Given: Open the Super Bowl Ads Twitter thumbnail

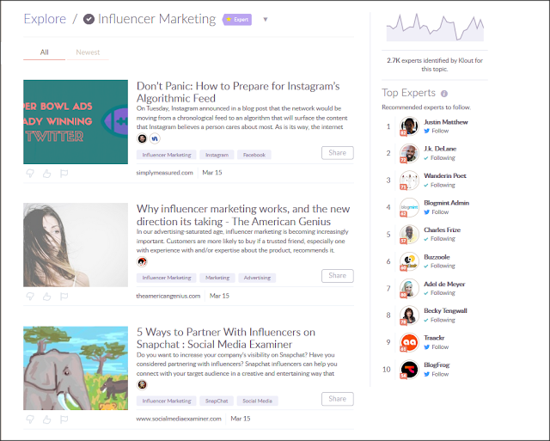Looking at the screenshot, I should pyautogui.click(x=76, y=122).
